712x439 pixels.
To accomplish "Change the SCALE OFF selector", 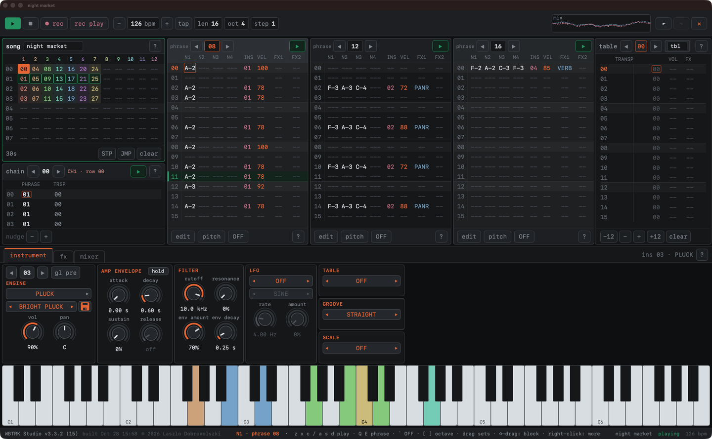I will tap(361, 348).
